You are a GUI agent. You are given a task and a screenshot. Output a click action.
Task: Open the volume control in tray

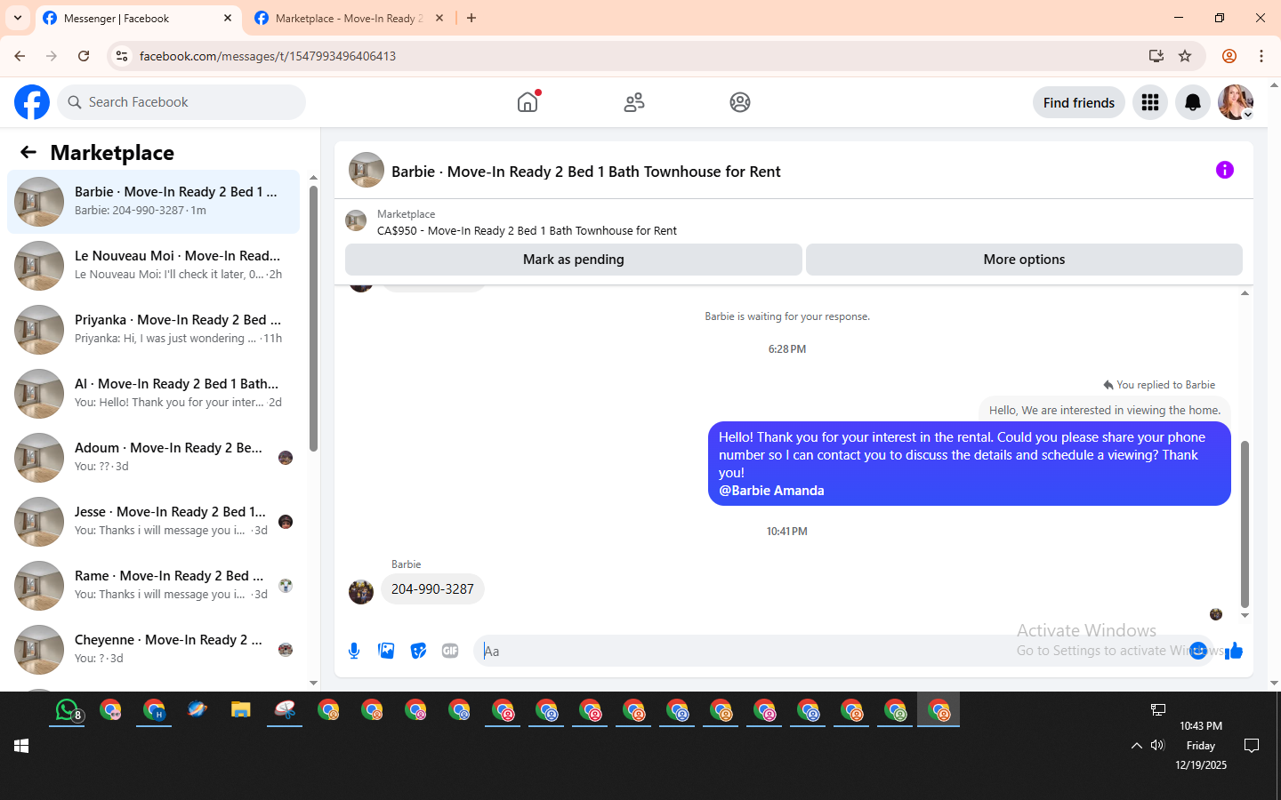pos(1157,746)
